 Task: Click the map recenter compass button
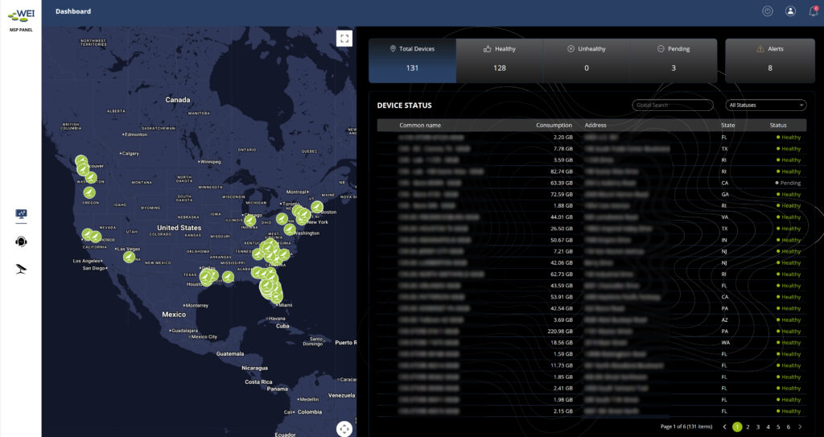344,429
